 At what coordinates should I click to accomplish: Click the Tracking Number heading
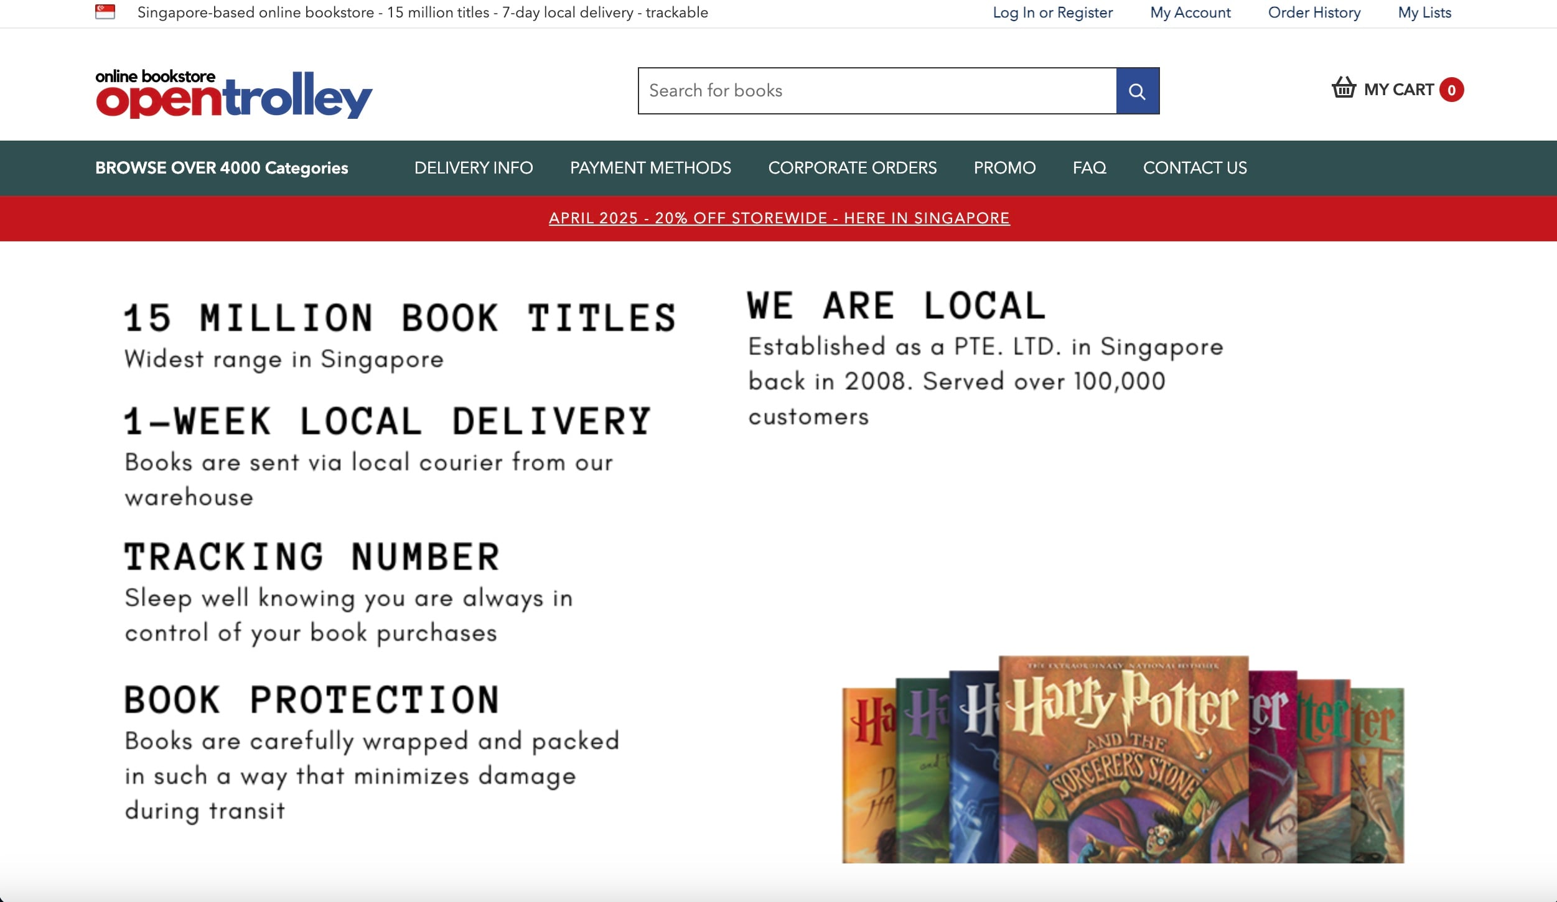312,557
